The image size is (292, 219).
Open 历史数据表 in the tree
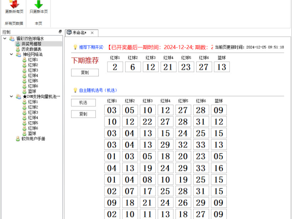click(31, 49)
